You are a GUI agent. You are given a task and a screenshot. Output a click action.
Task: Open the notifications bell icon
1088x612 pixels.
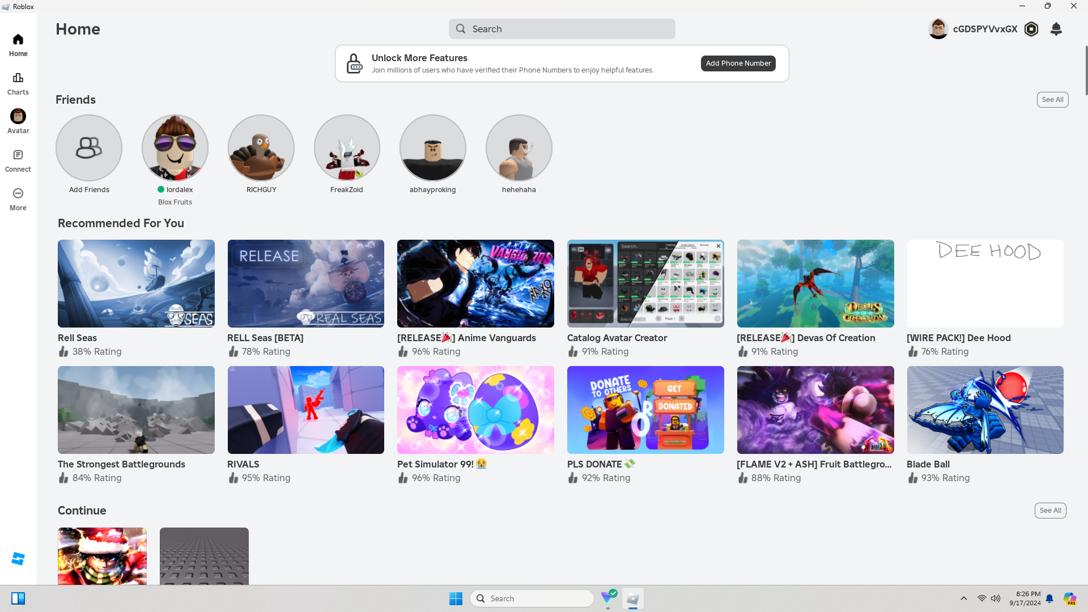[1056, 29]
